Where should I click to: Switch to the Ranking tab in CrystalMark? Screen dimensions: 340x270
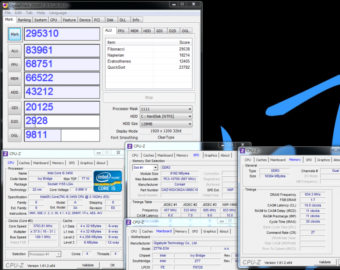(24, 20)
